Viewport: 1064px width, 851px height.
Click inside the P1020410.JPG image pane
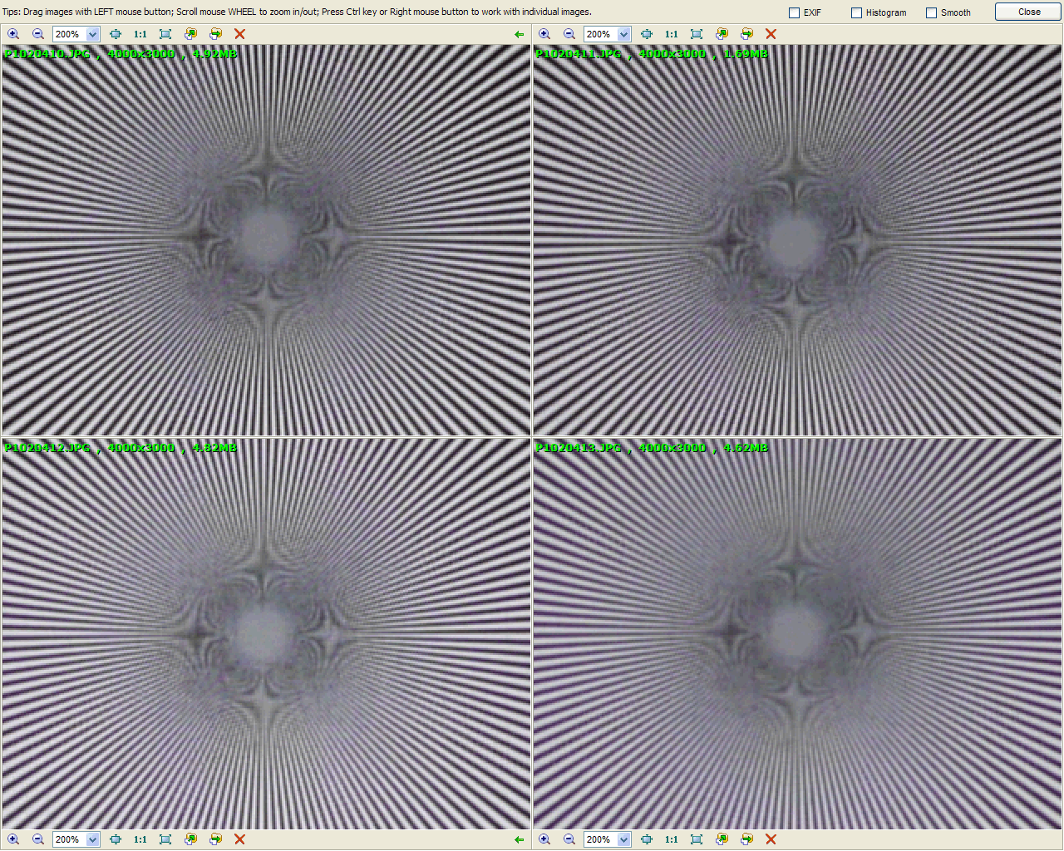click(266, 240)
